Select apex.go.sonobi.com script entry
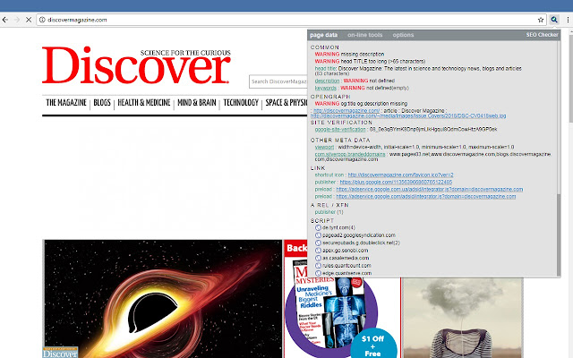The height and width of the screenshot is (358, 573). [x=345, y=251]
